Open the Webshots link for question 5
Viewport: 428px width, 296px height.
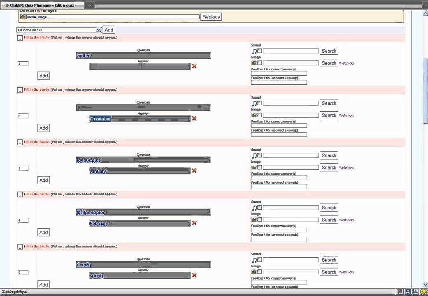click(x=347, y=272)
